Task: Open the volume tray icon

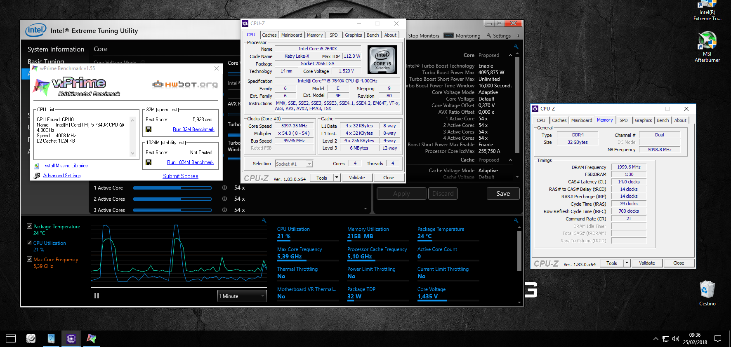Action: tap(675, 339)
